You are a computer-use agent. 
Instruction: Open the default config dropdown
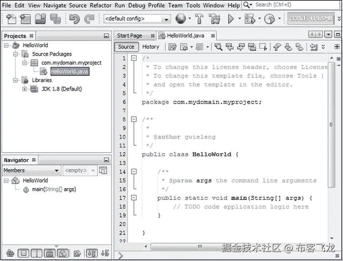(x=167, y=19)
